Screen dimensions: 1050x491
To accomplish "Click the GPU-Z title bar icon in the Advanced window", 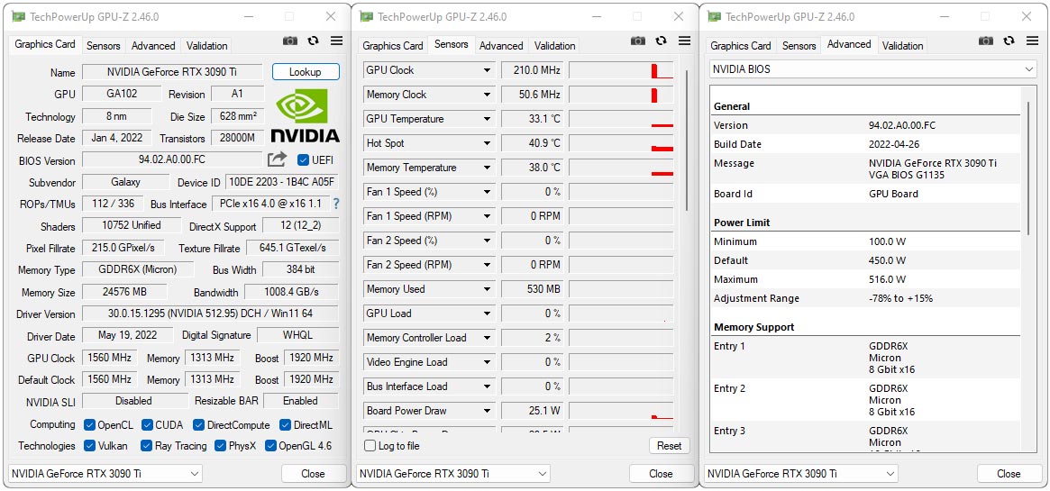I will pos(715,17).
